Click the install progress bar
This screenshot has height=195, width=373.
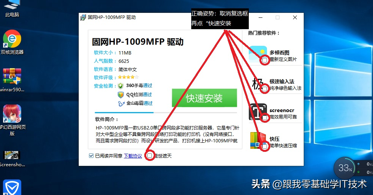point(166,112)
